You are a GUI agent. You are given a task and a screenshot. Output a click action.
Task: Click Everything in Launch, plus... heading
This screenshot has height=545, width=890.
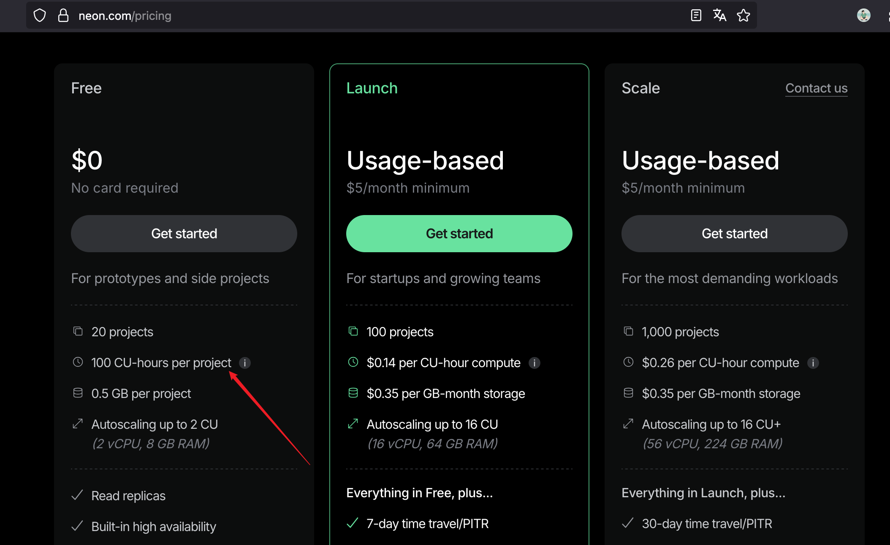(703, 493)
